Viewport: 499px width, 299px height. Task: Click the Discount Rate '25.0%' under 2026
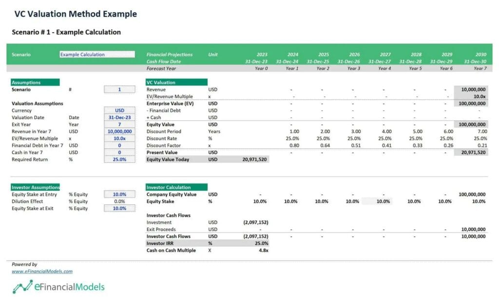pyautogui.click(x=354, y=139)
